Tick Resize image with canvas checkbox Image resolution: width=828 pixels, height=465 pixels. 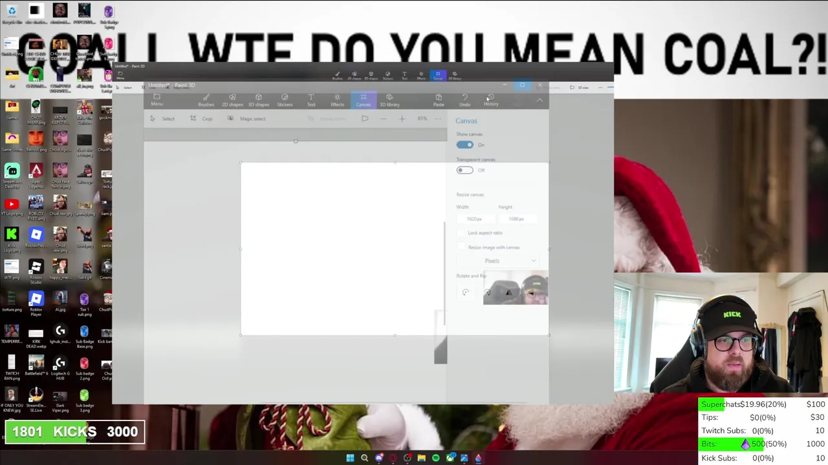461,247
